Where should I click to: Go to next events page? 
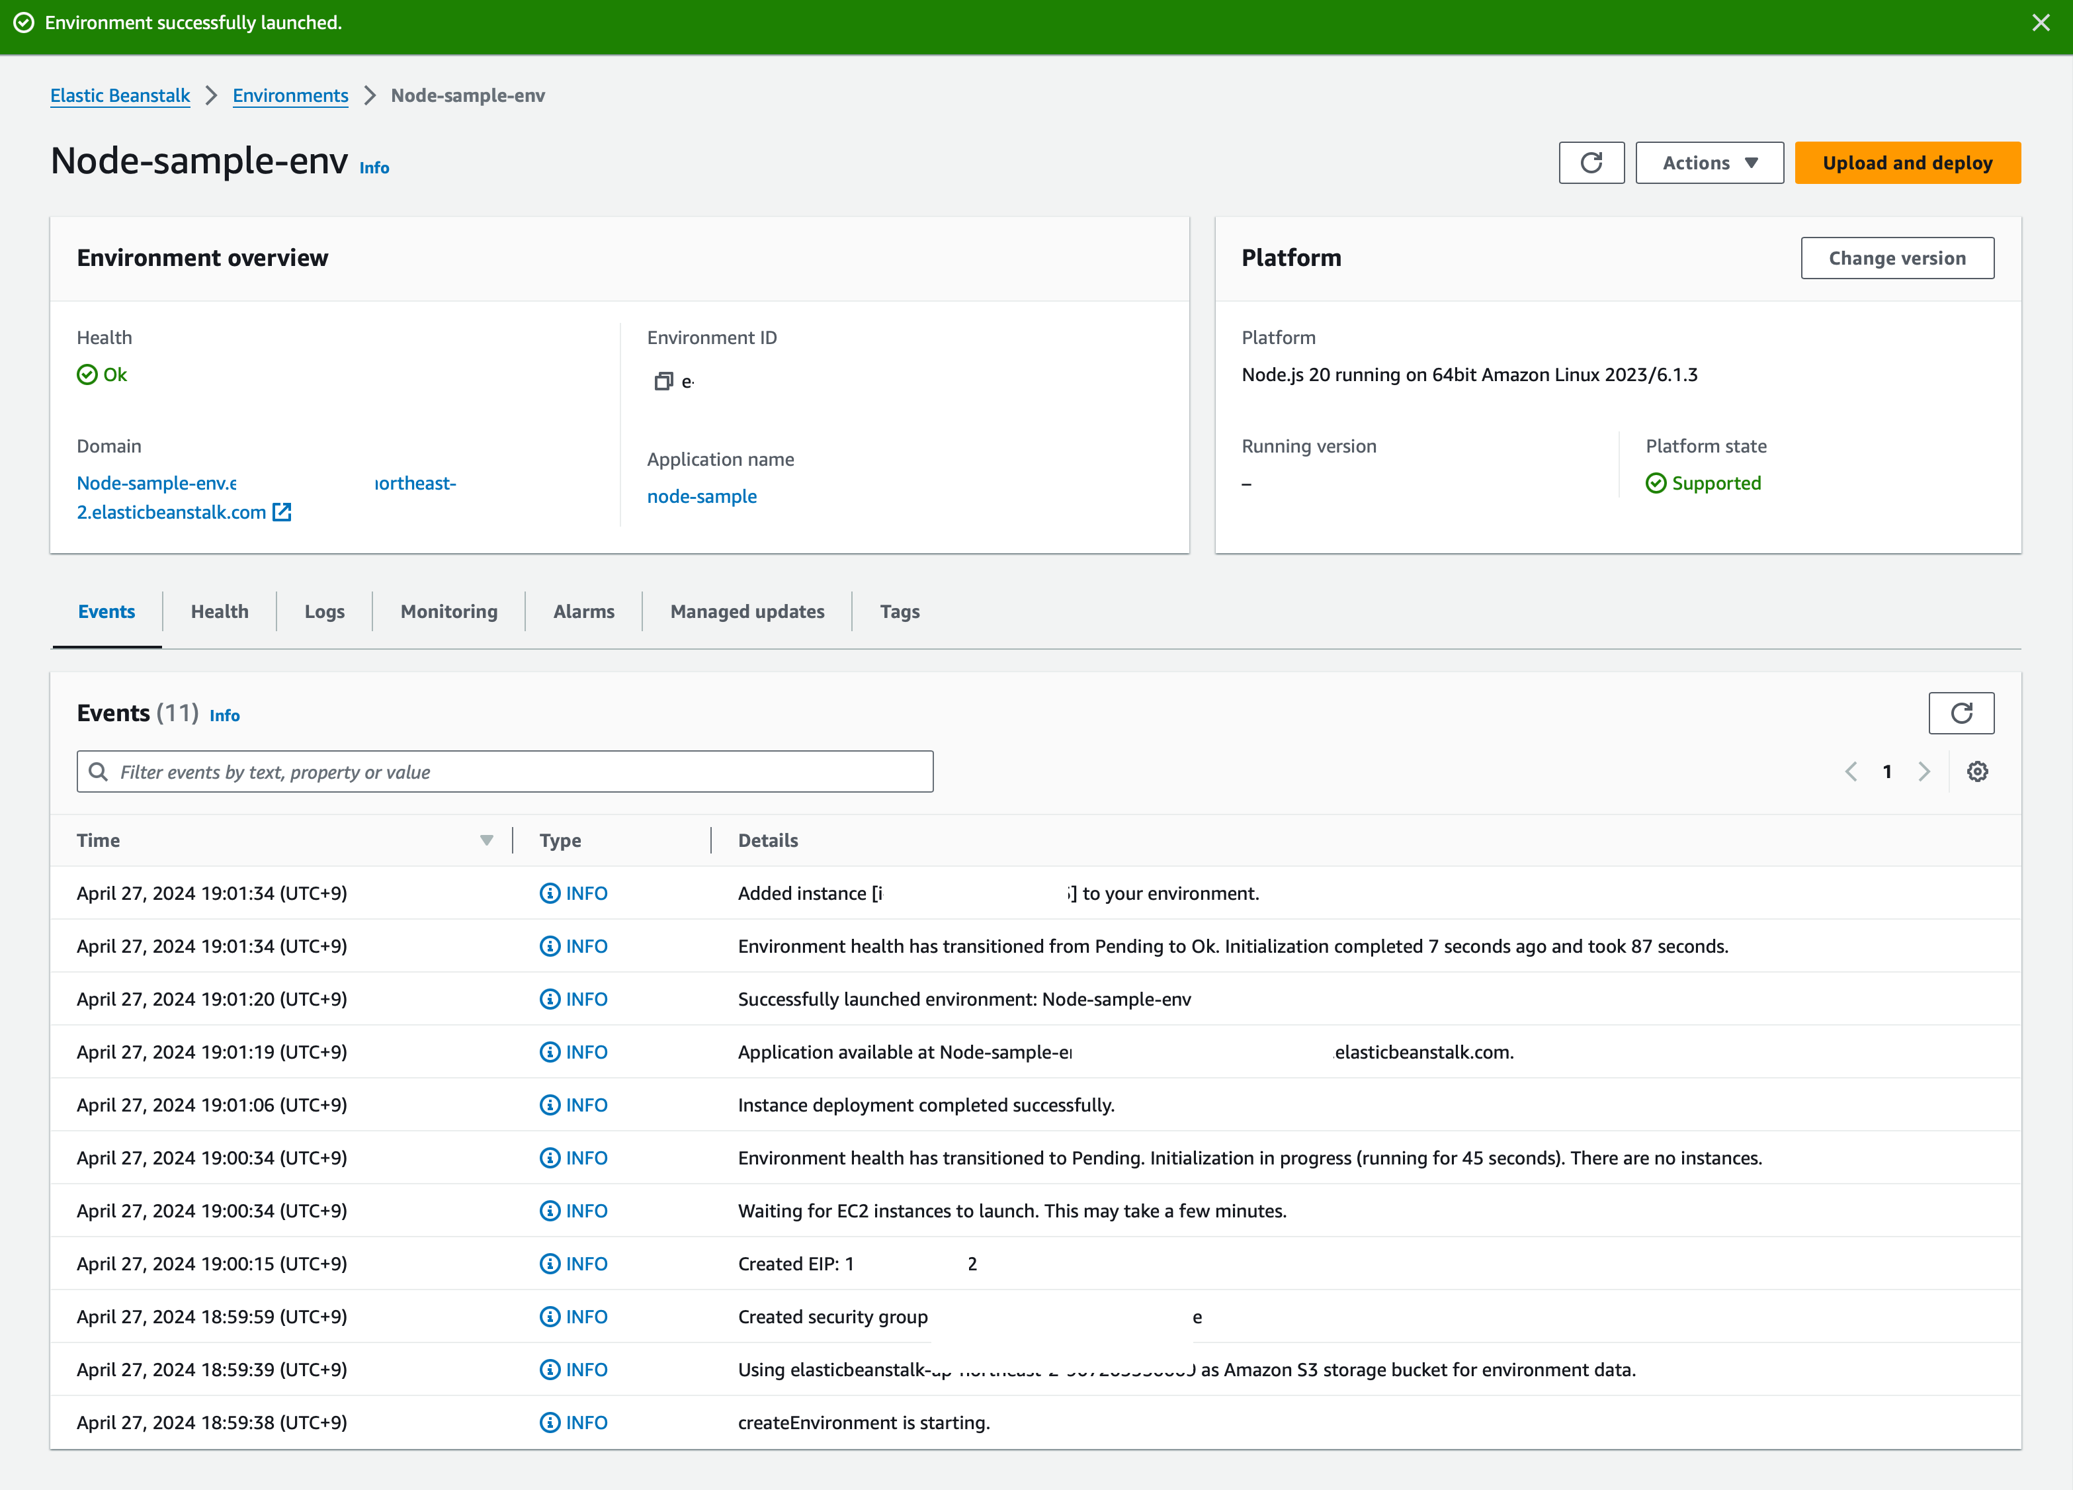pyautogui.click(x=1924, y=771)
